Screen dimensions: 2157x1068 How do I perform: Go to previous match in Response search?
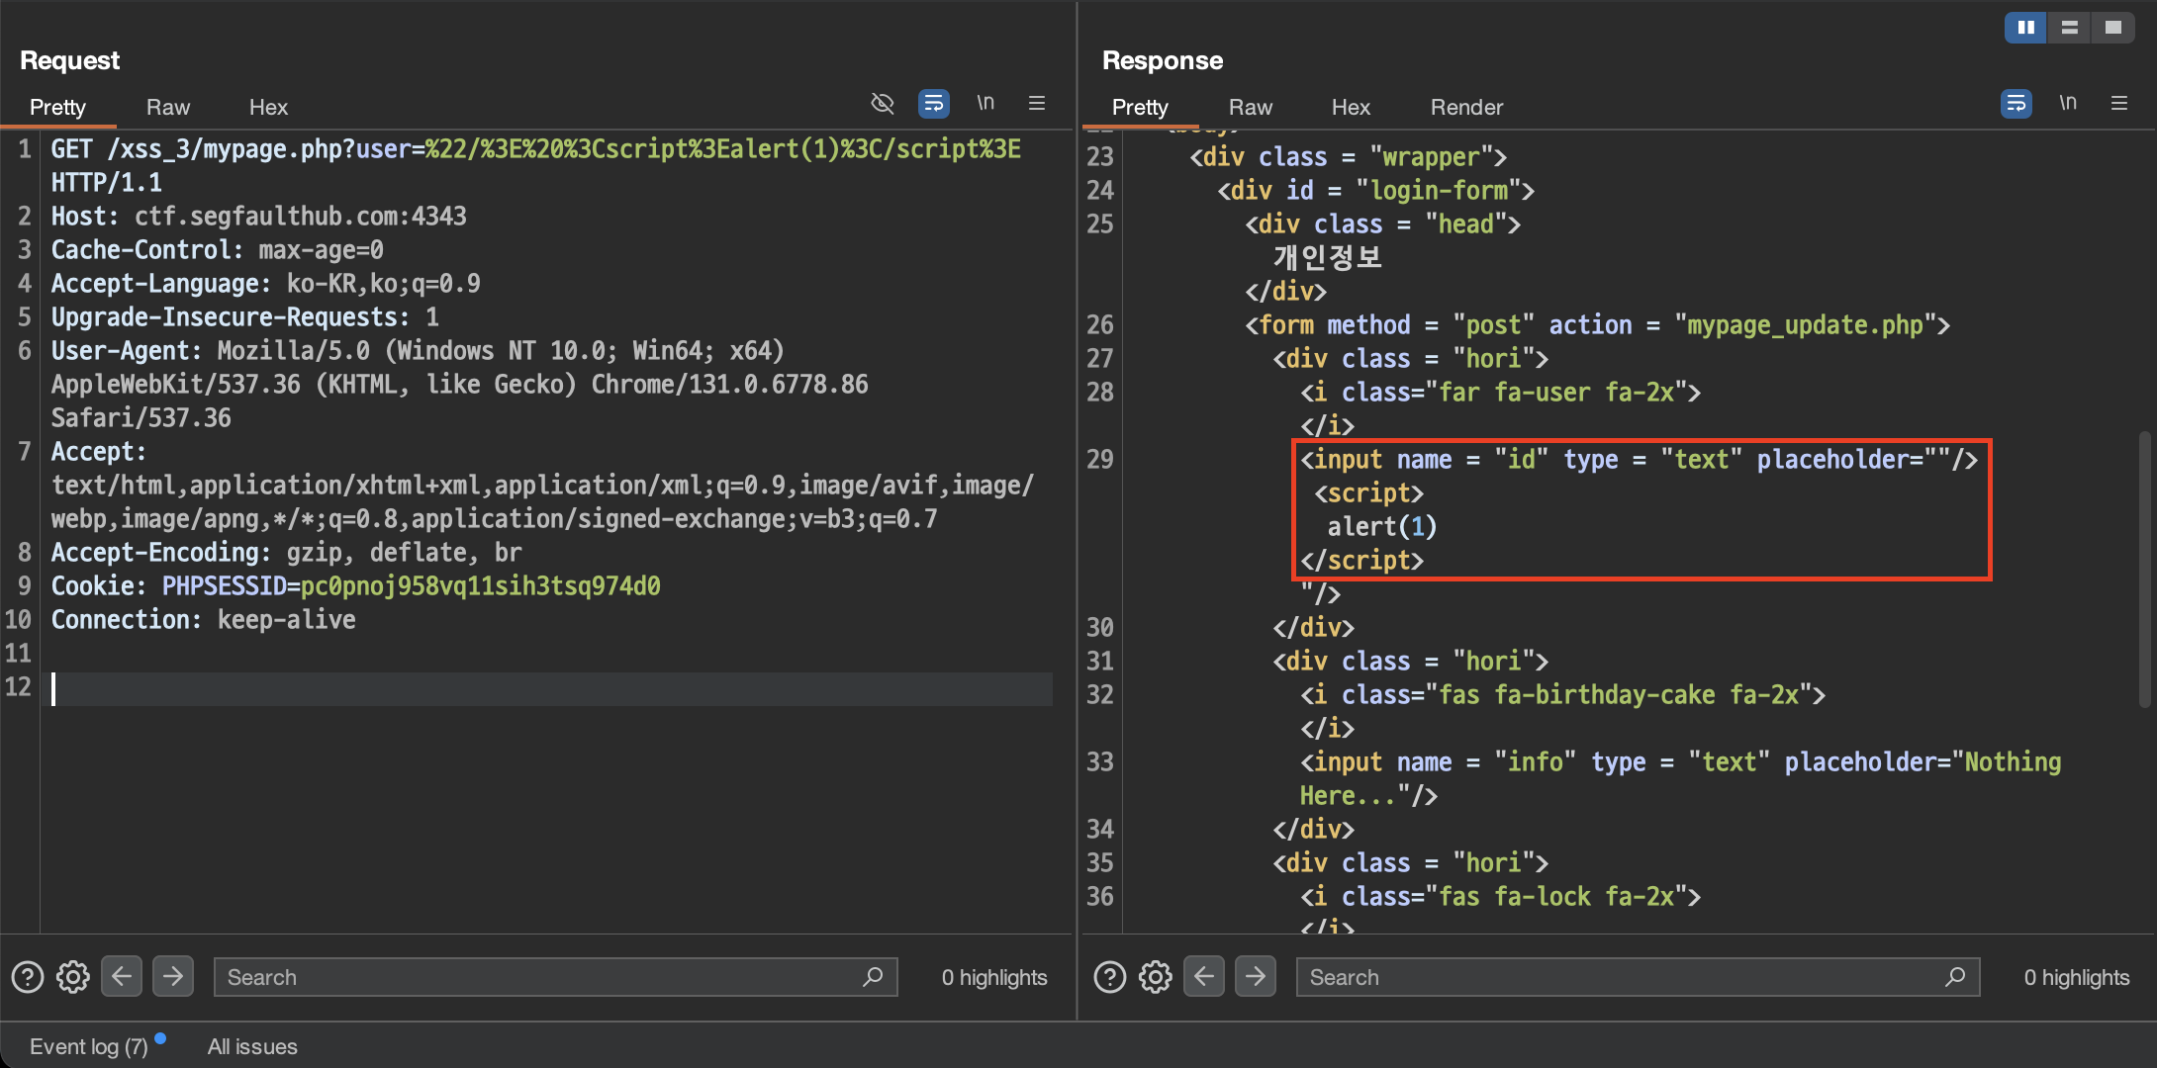tap(1204, 977)
